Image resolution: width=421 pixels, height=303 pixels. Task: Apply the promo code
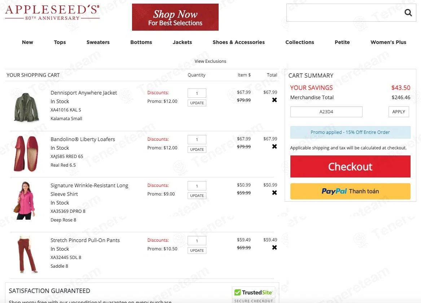[399, 112]
